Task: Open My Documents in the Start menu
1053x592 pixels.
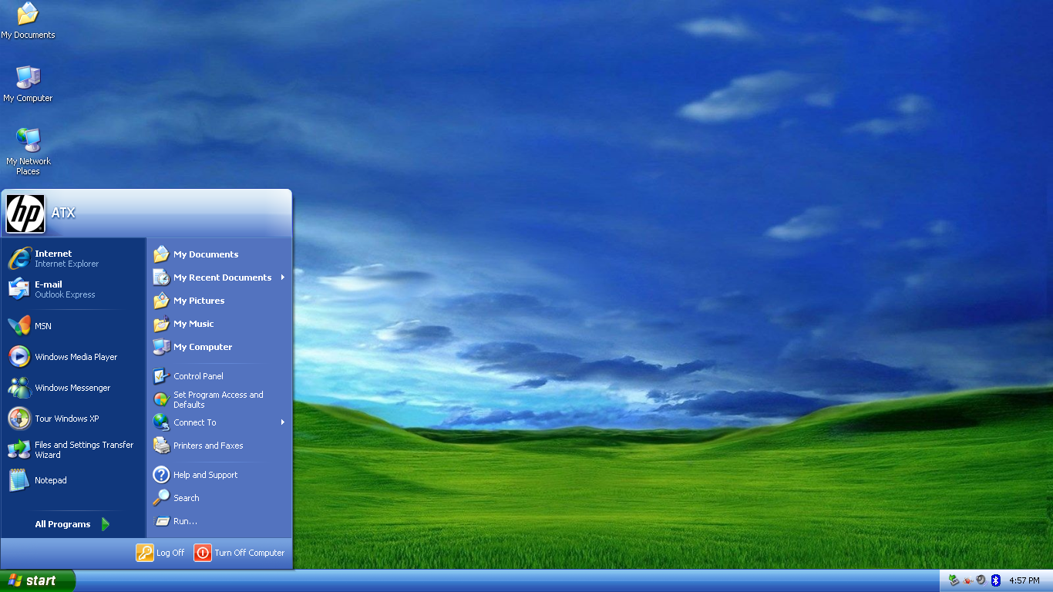Action: point(219,254)
